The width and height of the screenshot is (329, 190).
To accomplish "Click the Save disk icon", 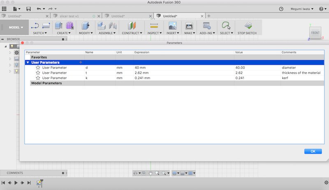I will [x=28, y=9].
